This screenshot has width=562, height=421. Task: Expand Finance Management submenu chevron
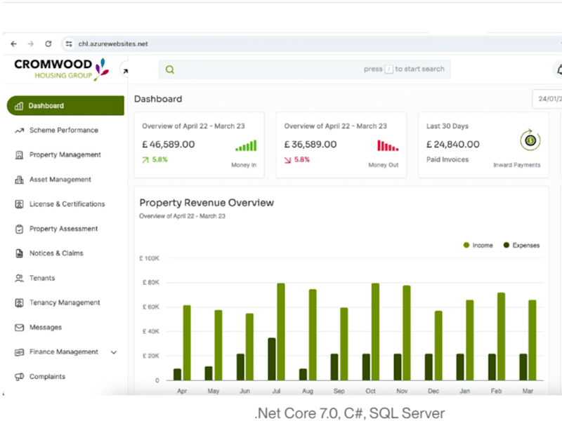(x=114, y=352)
